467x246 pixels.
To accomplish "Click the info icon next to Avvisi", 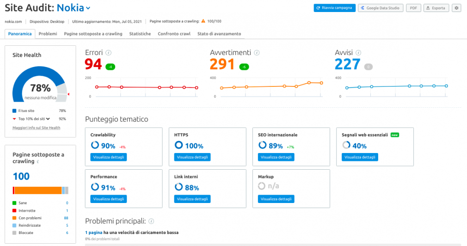I will 358,53.
